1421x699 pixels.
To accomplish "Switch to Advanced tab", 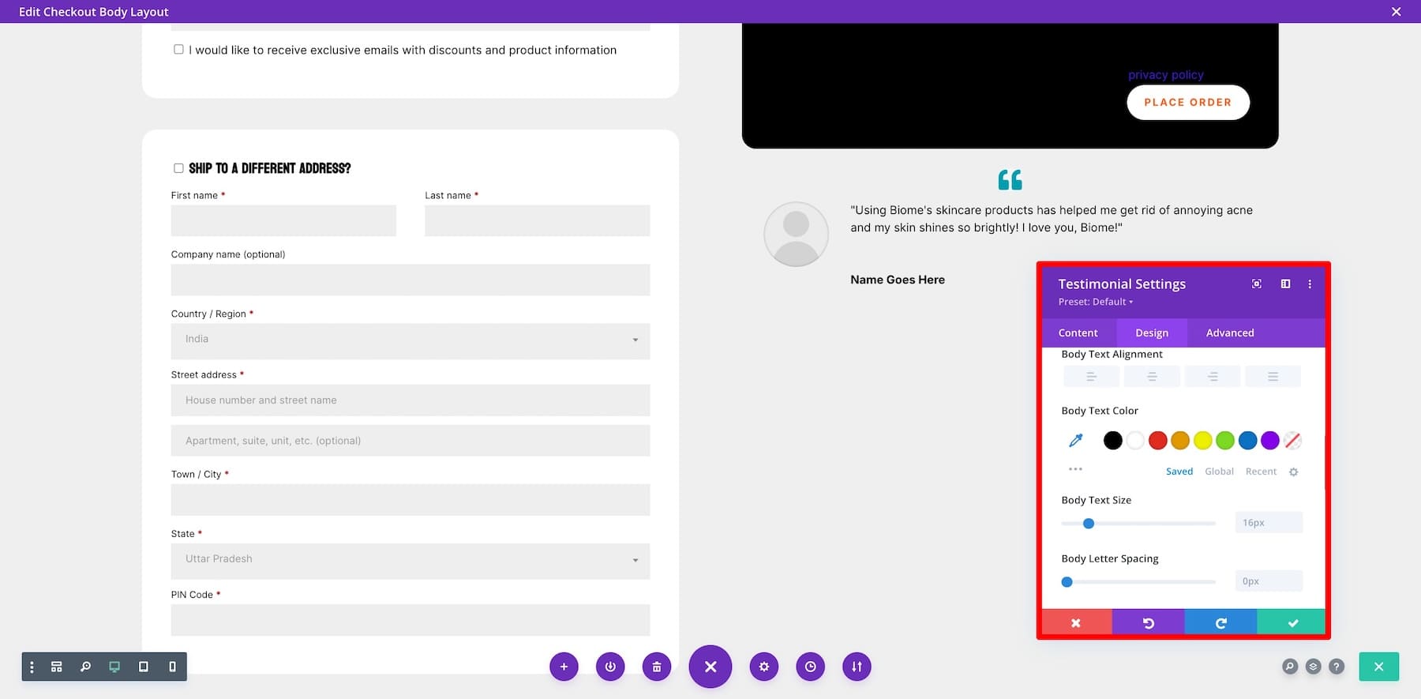I will pyautogui.click(x=1230, y=333).
